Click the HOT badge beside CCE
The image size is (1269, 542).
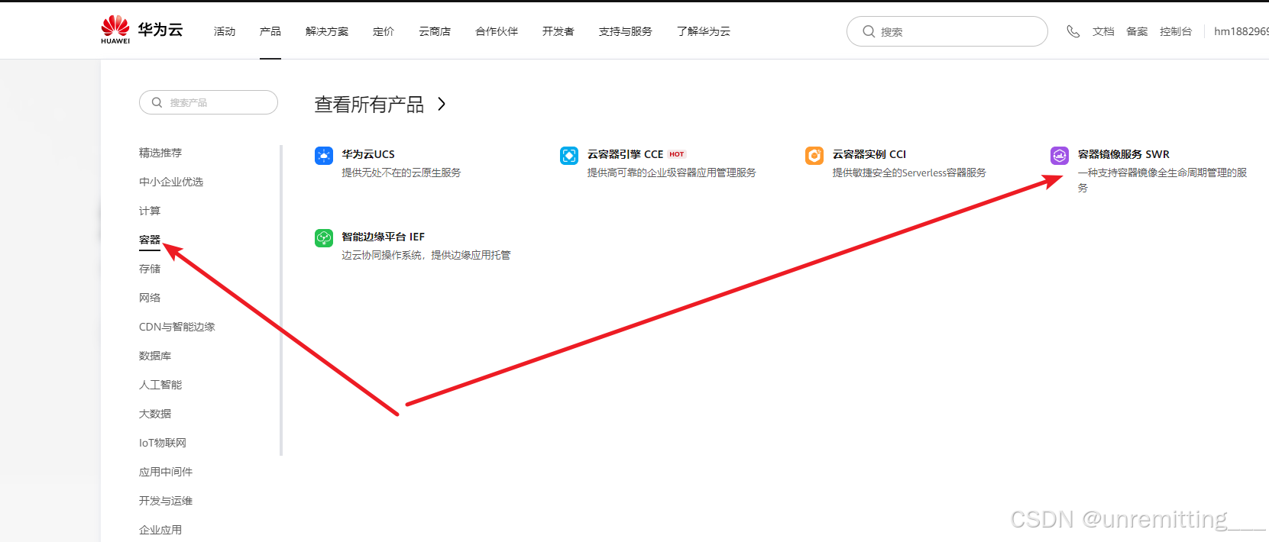coord(677,154)
